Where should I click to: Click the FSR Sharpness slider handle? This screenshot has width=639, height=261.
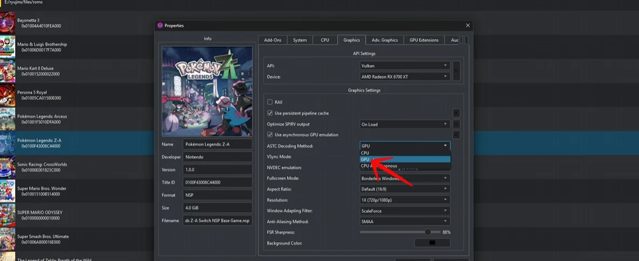pyautogui.click(x=428, y=232)
